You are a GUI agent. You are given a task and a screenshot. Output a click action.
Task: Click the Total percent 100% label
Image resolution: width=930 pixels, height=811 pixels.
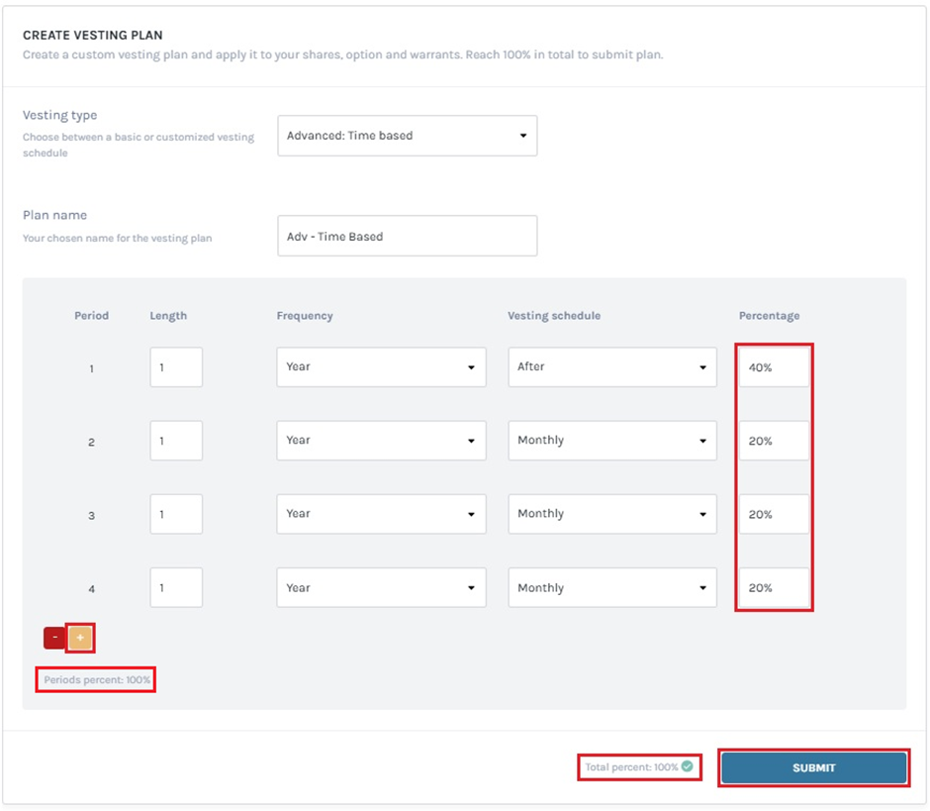632,765
